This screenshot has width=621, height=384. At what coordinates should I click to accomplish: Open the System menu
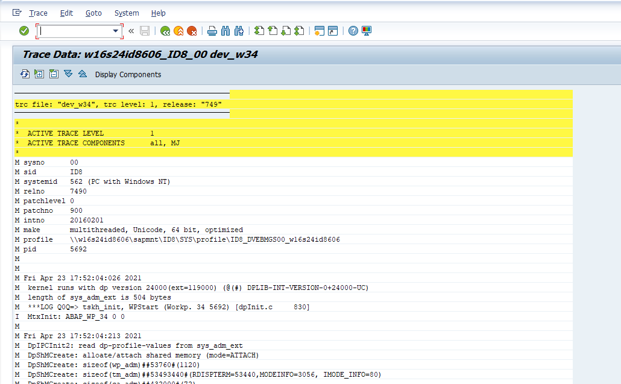127,13
